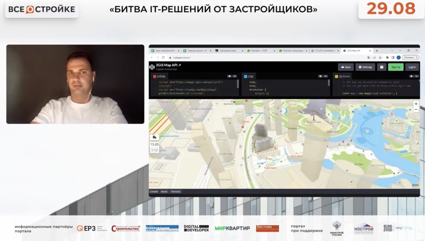Click the НОСТРОЙ supporter logo
The height and width of the screenshot is (241, 425).
(x=364, y=229)
